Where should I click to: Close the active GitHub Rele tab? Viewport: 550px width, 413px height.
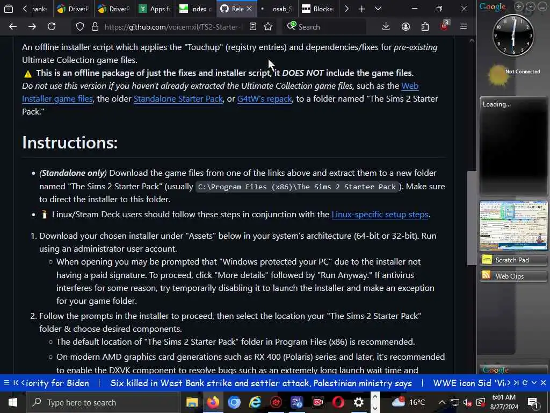click(x=249, y=9)
